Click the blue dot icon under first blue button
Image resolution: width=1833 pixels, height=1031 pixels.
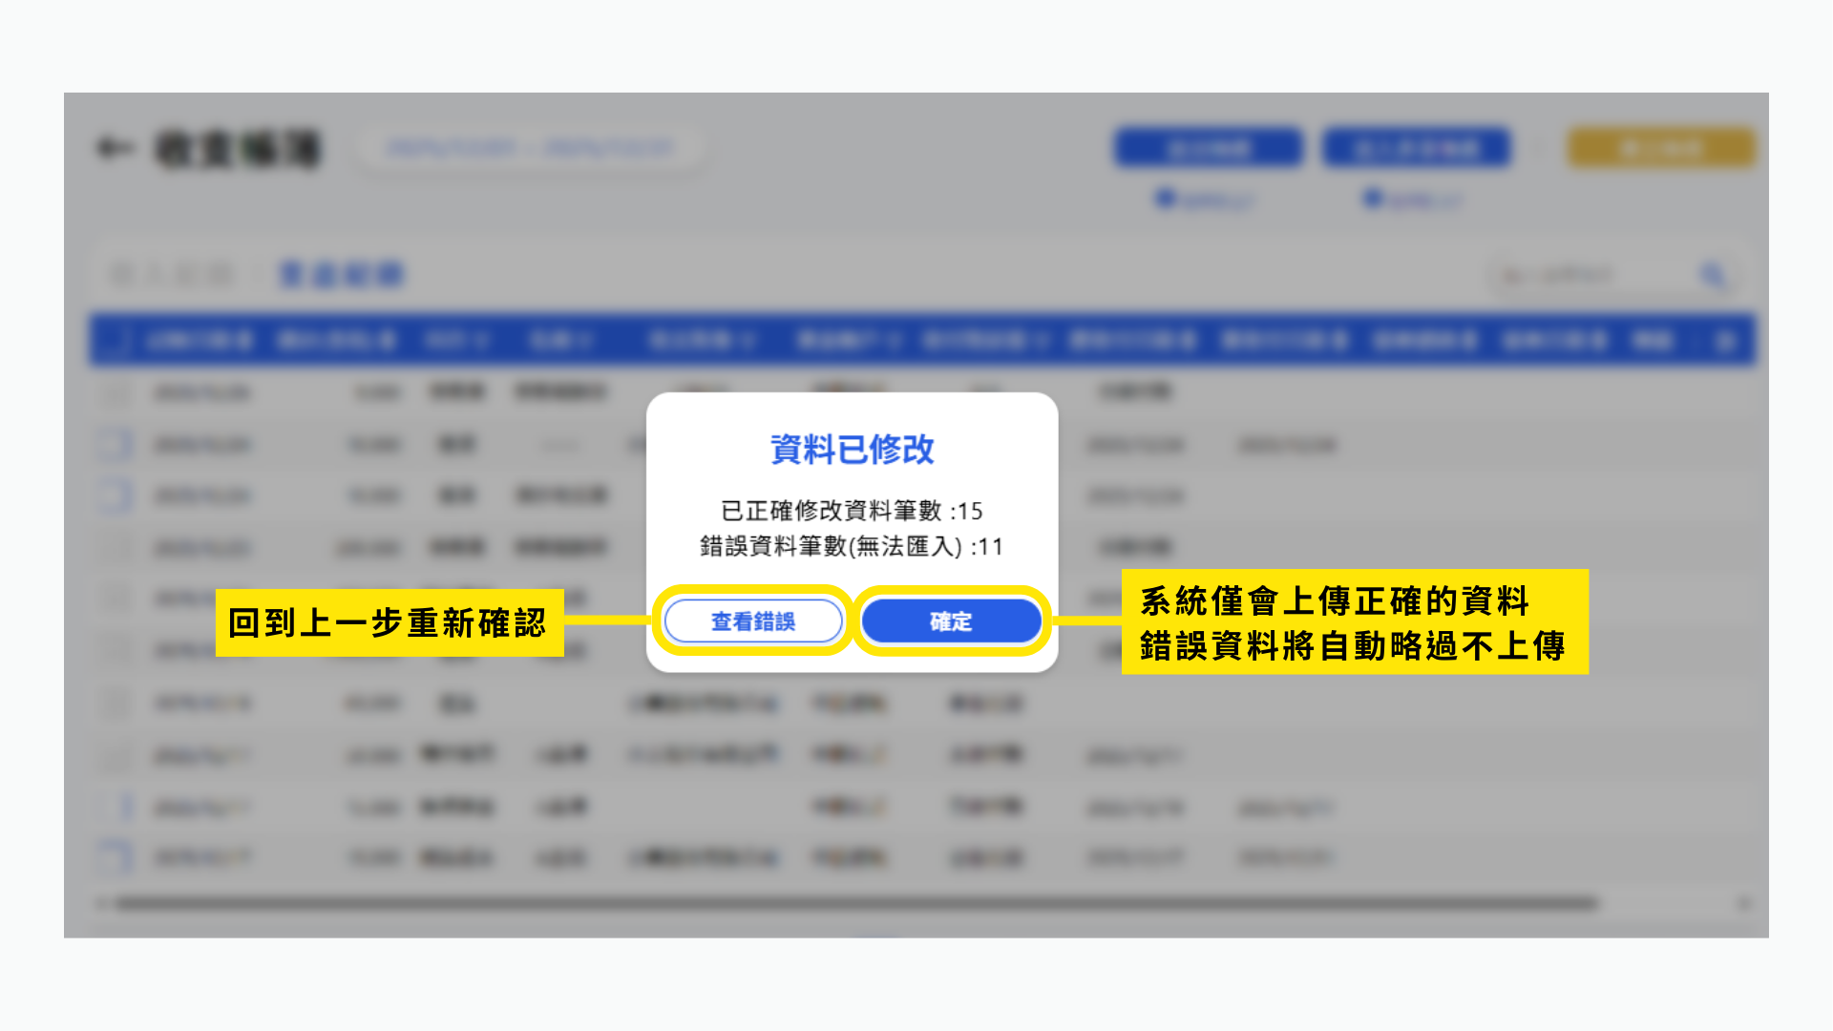point(1165,199)
